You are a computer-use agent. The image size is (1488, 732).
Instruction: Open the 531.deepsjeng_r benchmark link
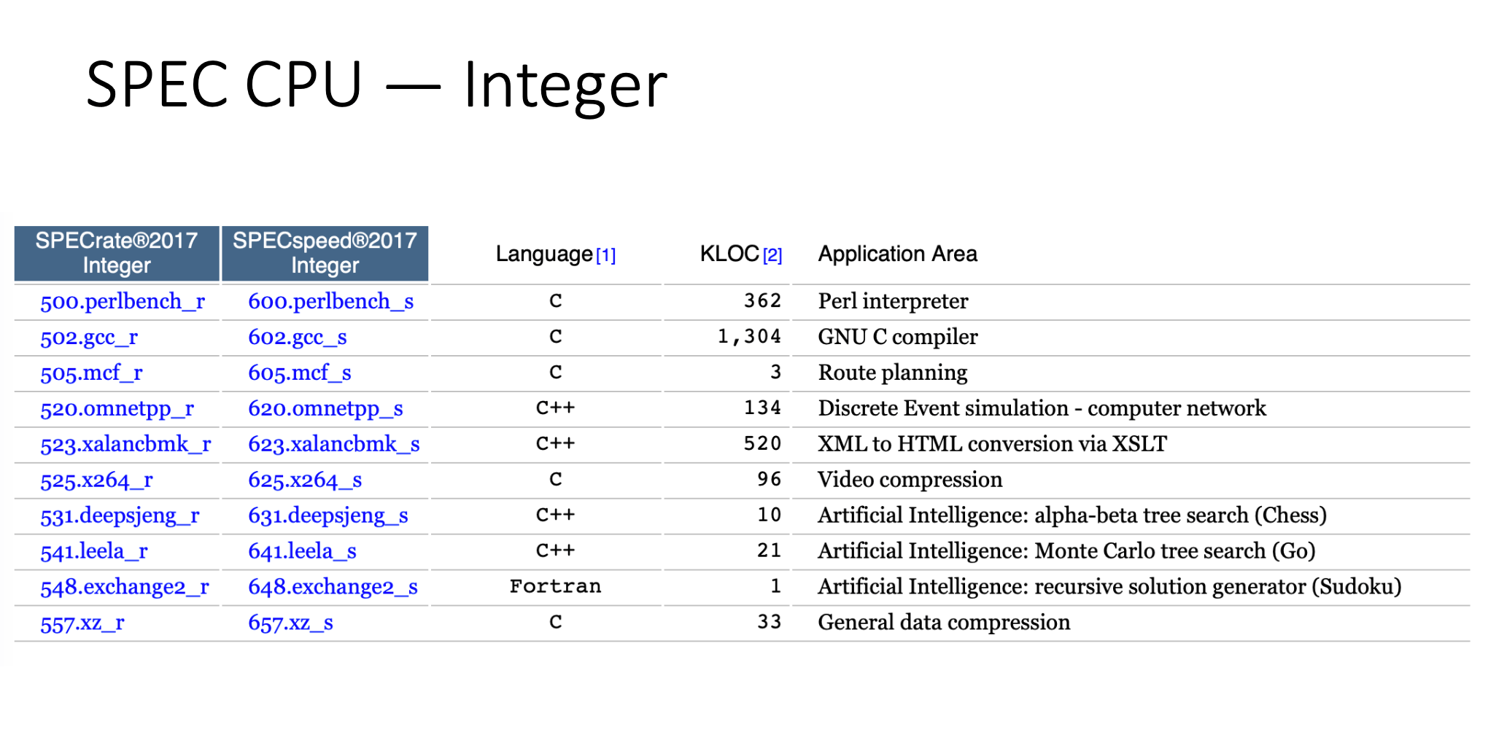120,516
